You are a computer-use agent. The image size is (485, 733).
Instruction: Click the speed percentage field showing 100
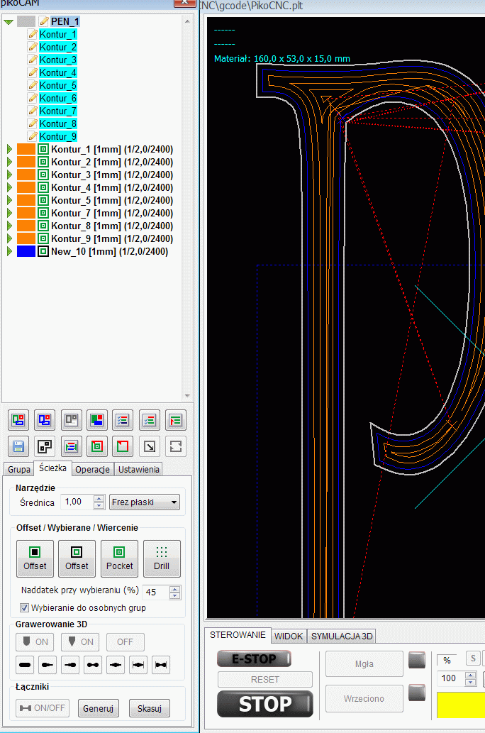pyautogui.click(x=451, y=678)
